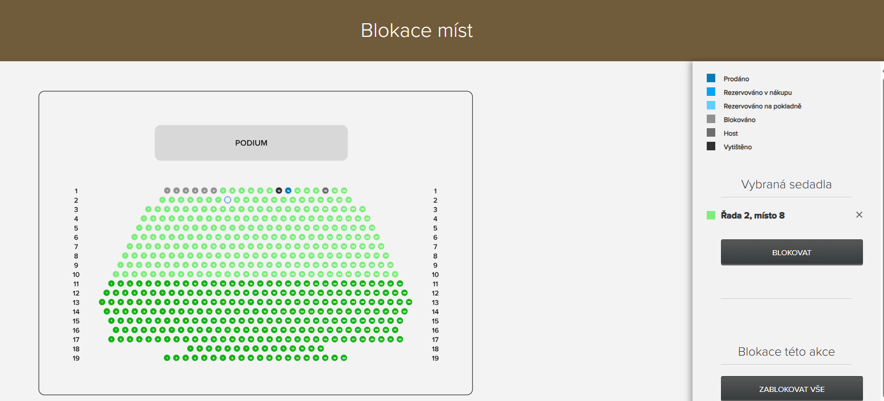Viewport: 884px width, 401px height.
Task: Click the PODIUM stage area
Action: [x=251, y=142]
